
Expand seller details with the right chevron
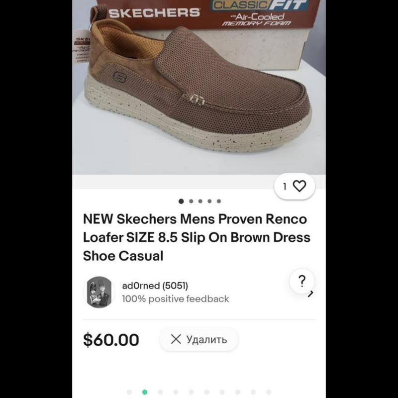click(x=311, y=294)
